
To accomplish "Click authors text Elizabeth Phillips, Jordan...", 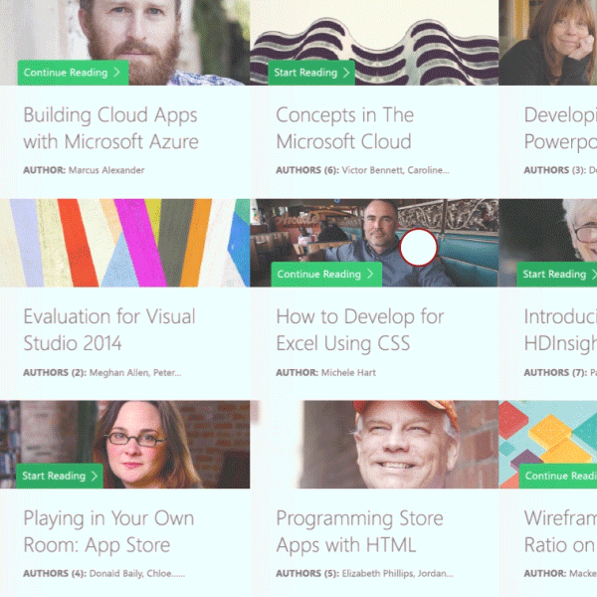I will coord(397,573).
